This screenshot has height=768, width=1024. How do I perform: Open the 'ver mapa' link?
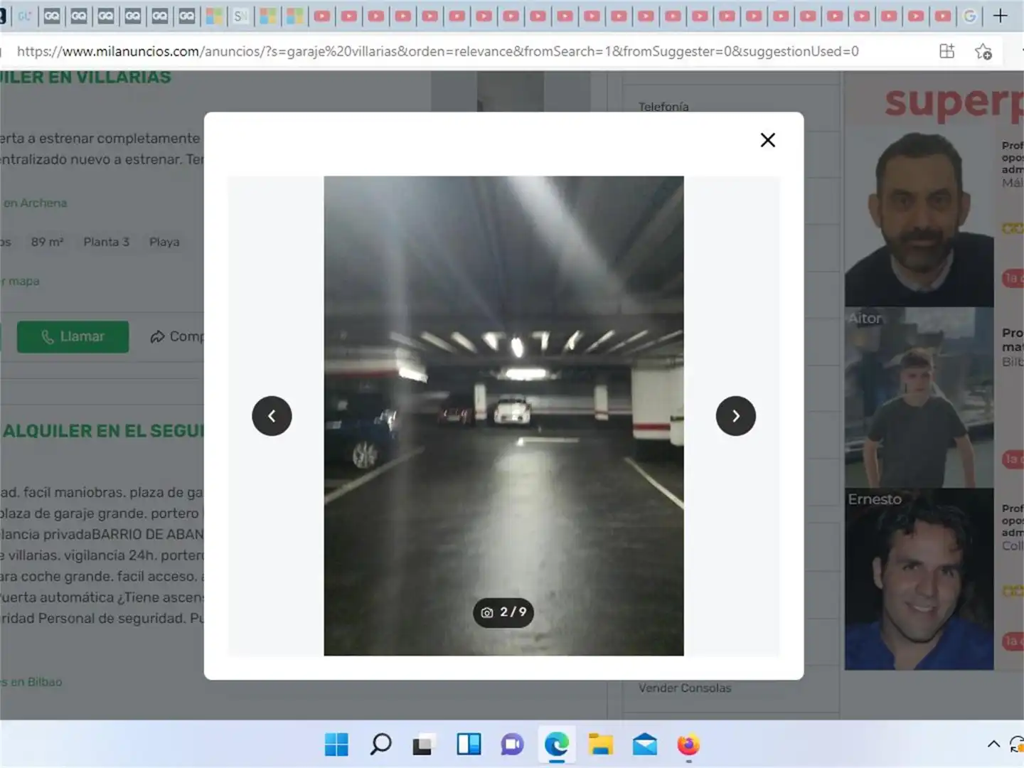pos(20,282)
